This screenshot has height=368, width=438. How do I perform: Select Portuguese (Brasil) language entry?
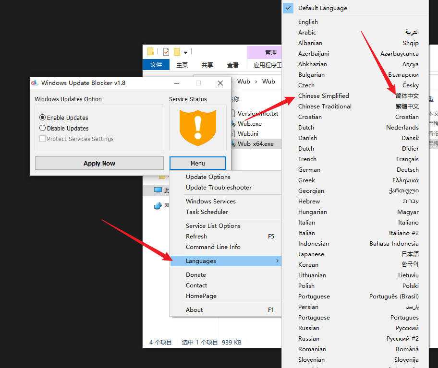tap(355, 297)
